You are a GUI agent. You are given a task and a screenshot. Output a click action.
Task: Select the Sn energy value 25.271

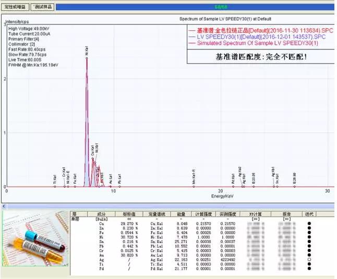pos(182,241)
